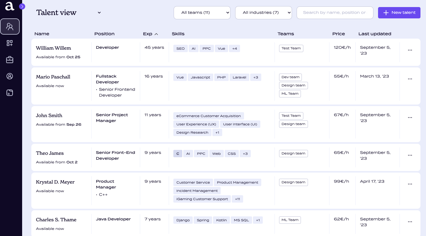Open the grid-plus icon in the sidebar
The height and width of the screenshot is (236, 426).
coord(10,43)
